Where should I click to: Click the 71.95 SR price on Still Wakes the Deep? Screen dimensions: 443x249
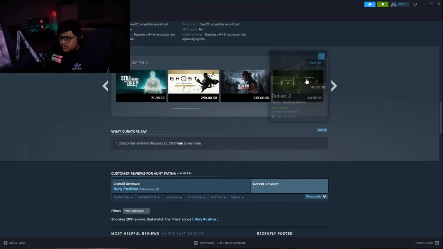[157, 98]
